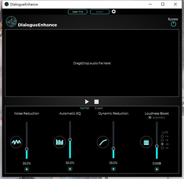Click the Automatic EQ bars icon
The image size is (184, 179).
pos(59,142)
